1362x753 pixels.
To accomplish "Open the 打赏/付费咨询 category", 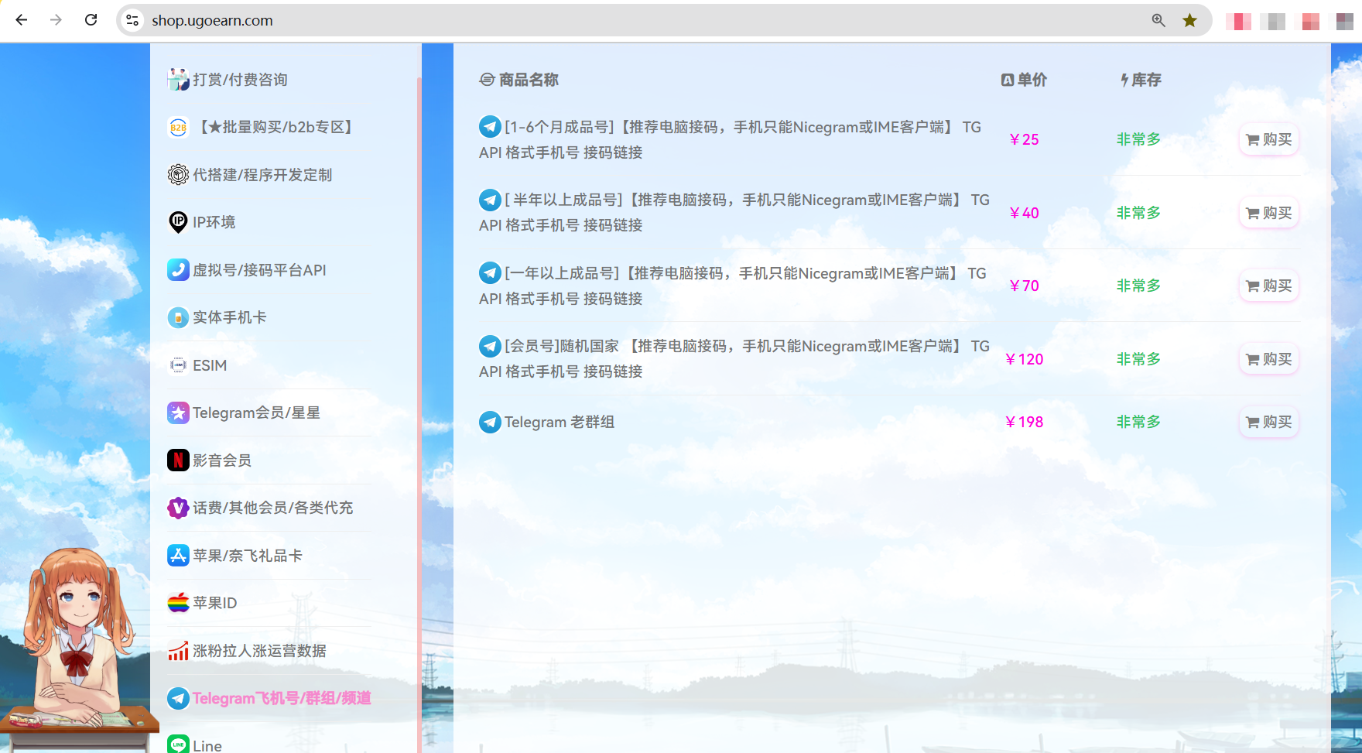I will 240,80.
